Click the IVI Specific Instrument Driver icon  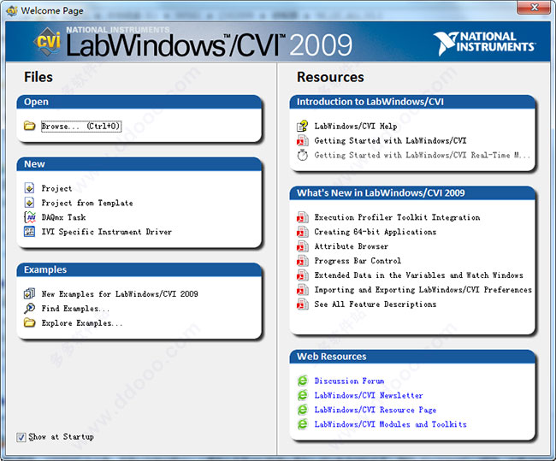[x=29, y=232]
